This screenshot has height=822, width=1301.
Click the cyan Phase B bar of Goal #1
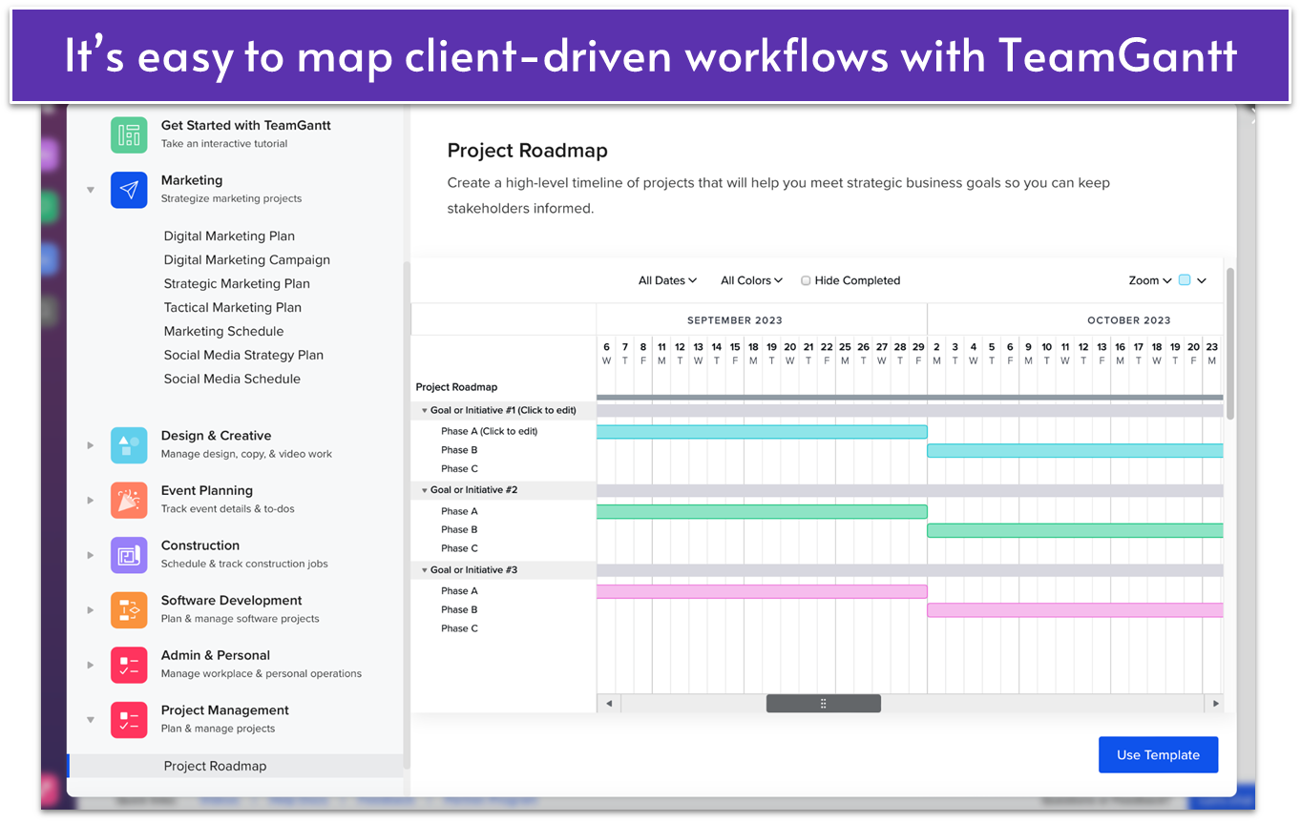[1076, 451]
